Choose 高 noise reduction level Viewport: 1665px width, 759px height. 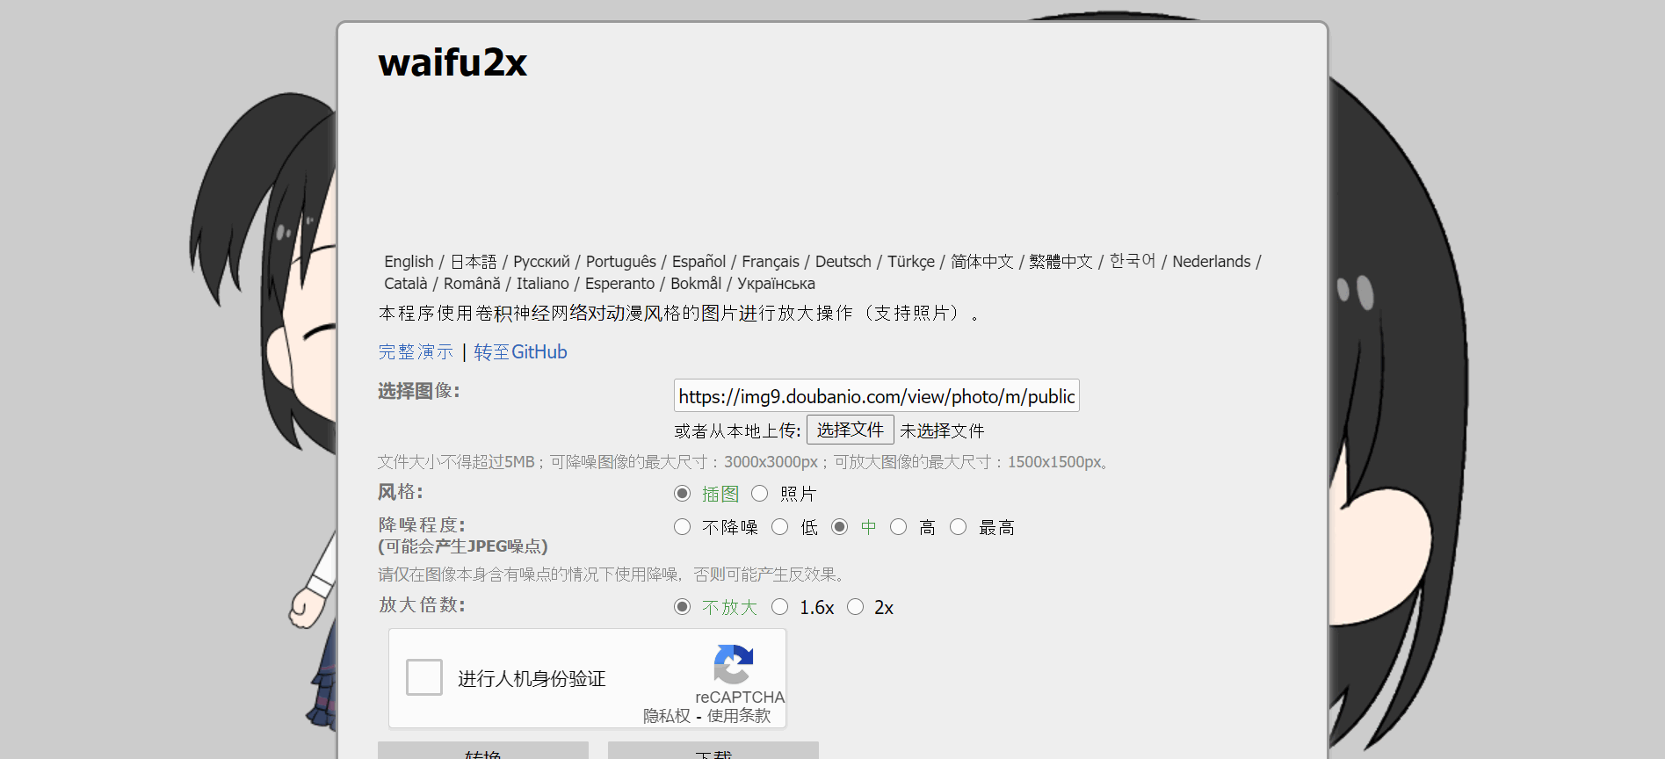[898, 527]
